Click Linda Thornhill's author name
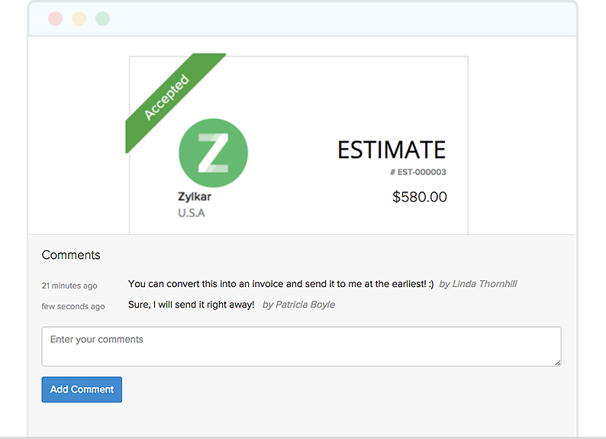 484,284
